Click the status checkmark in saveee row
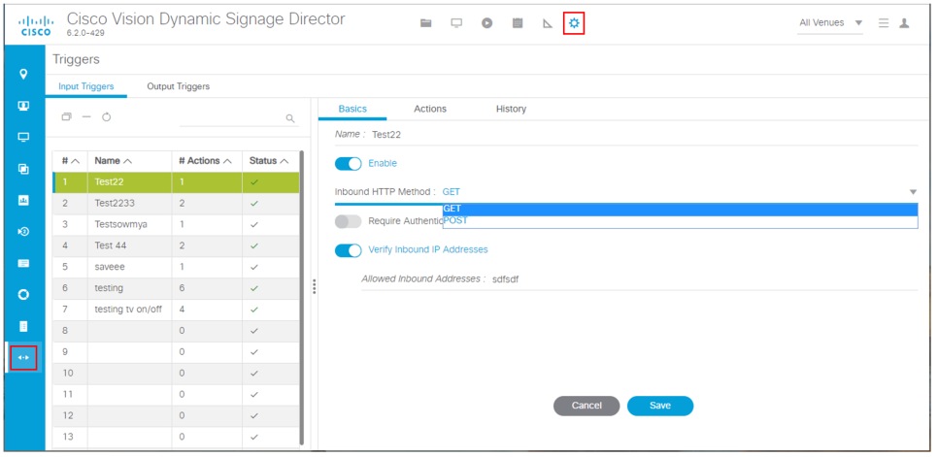The height and width of the screenshot is (457, 938). (x=254, y=268)
